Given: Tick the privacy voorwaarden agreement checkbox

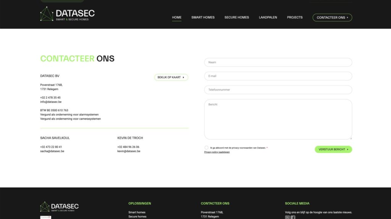Looking at the screenshot, I should 206,148.
